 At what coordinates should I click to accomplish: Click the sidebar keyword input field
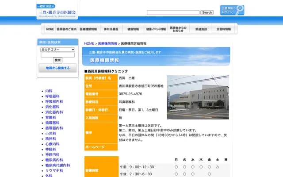(x=57, y=55)
